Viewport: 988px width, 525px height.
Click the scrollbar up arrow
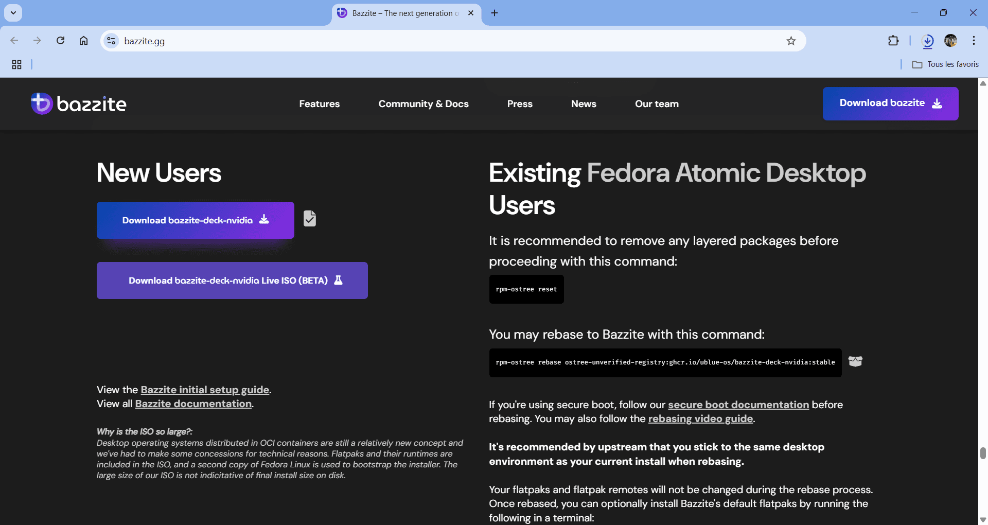click(983, 83)
